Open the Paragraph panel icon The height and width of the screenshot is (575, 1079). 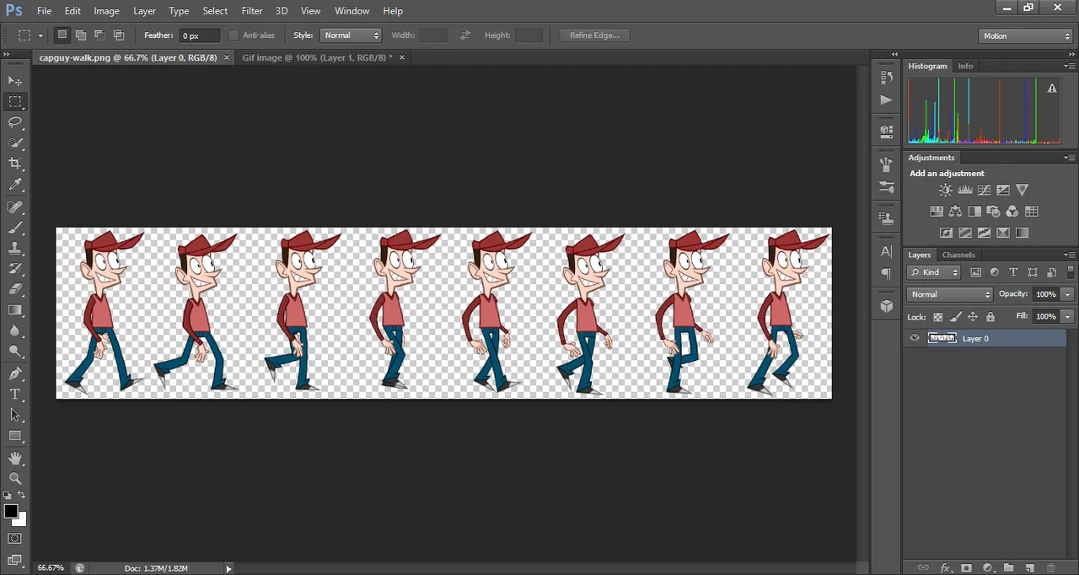tap(886, 274)
